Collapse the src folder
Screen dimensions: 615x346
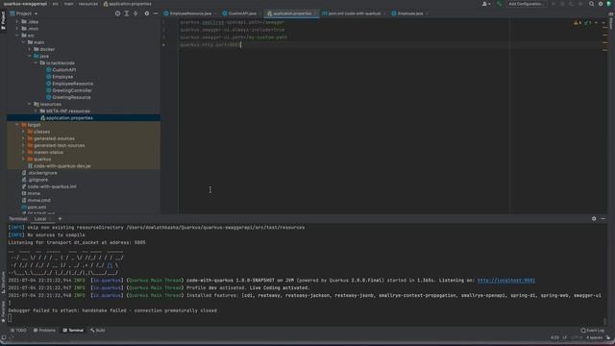coord(17,36)
